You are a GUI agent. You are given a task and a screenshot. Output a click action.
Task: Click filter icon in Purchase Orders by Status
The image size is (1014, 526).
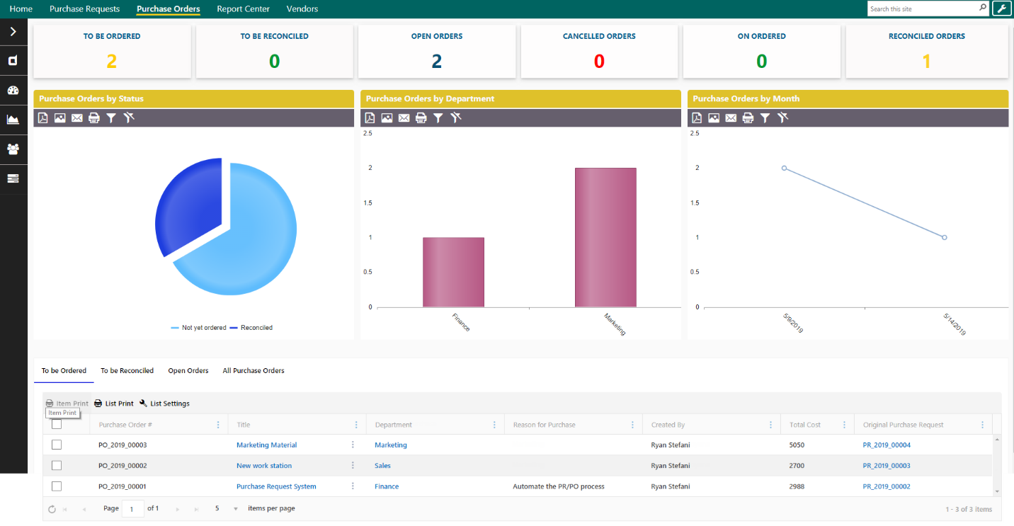coord(111,118)
